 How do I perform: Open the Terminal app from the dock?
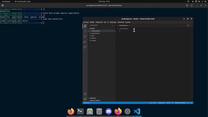pyautogui.click(x=80, y=111)
